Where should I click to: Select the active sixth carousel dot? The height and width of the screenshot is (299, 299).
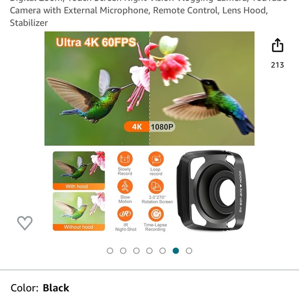[176, 251]
